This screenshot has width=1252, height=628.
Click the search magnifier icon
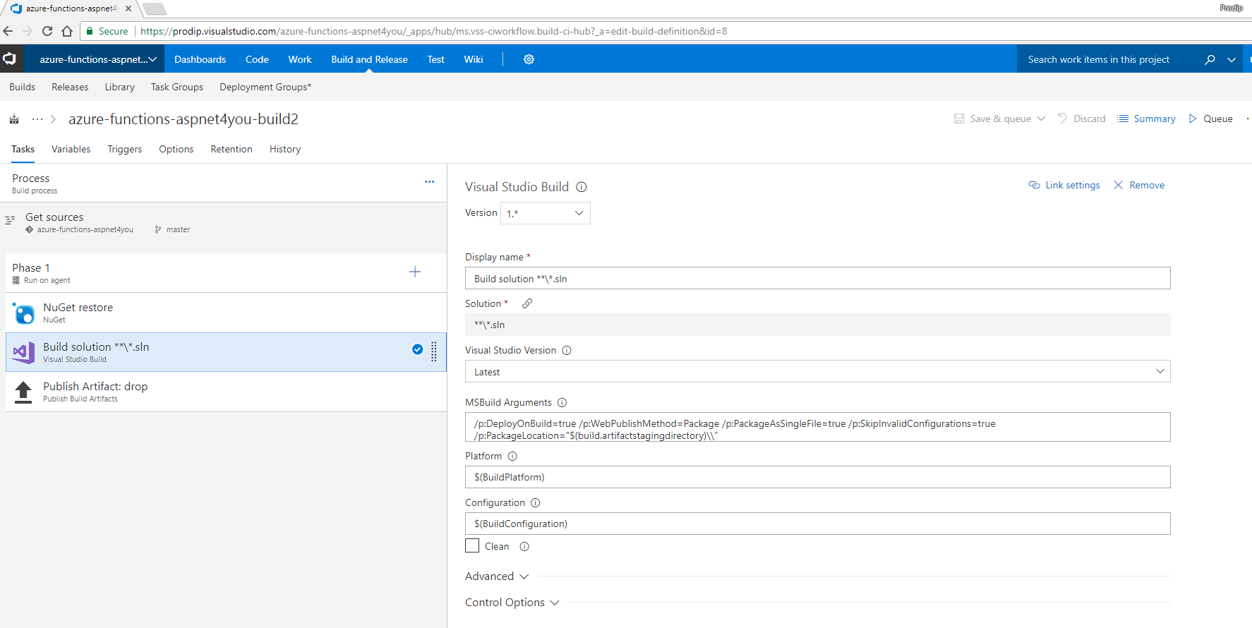pos(1210,59)
